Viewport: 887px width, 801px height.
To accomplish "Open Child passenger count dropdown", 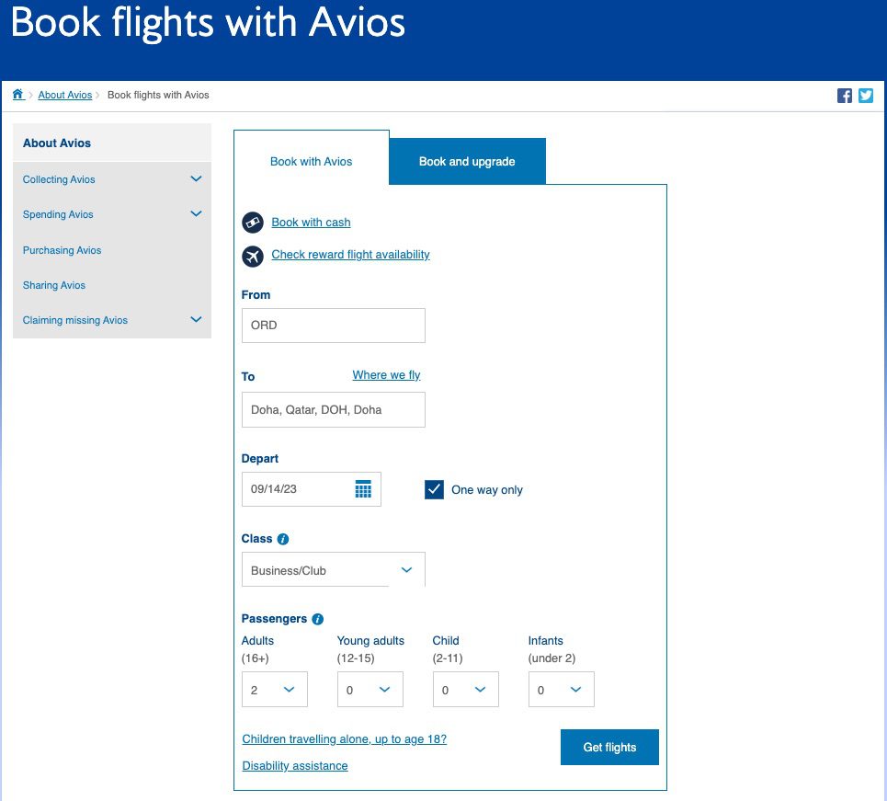I will (x=466, y=690).
